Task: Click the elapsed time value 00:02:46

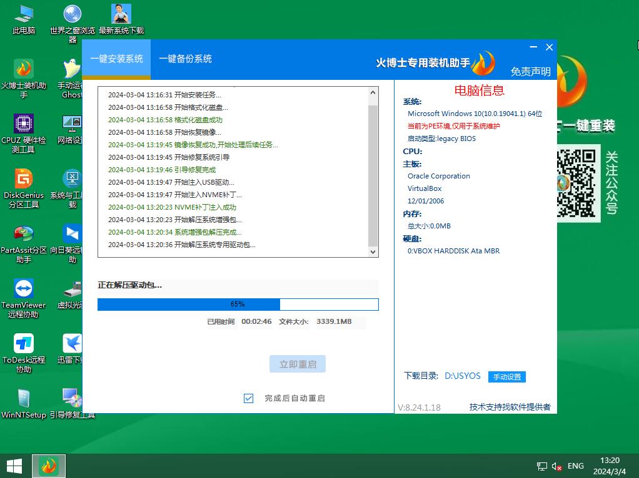Action: pyautogui.click(x=256, y=321)
